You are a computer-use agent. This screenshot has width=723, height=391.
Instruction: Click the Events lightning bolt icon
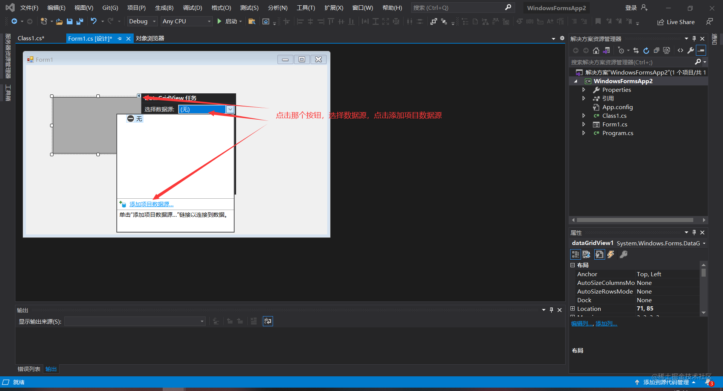pos(611,254)
